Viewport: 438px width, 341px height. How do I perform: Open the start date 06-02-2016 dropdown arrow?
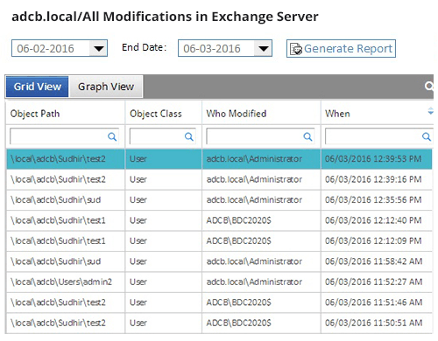[99, 48]
